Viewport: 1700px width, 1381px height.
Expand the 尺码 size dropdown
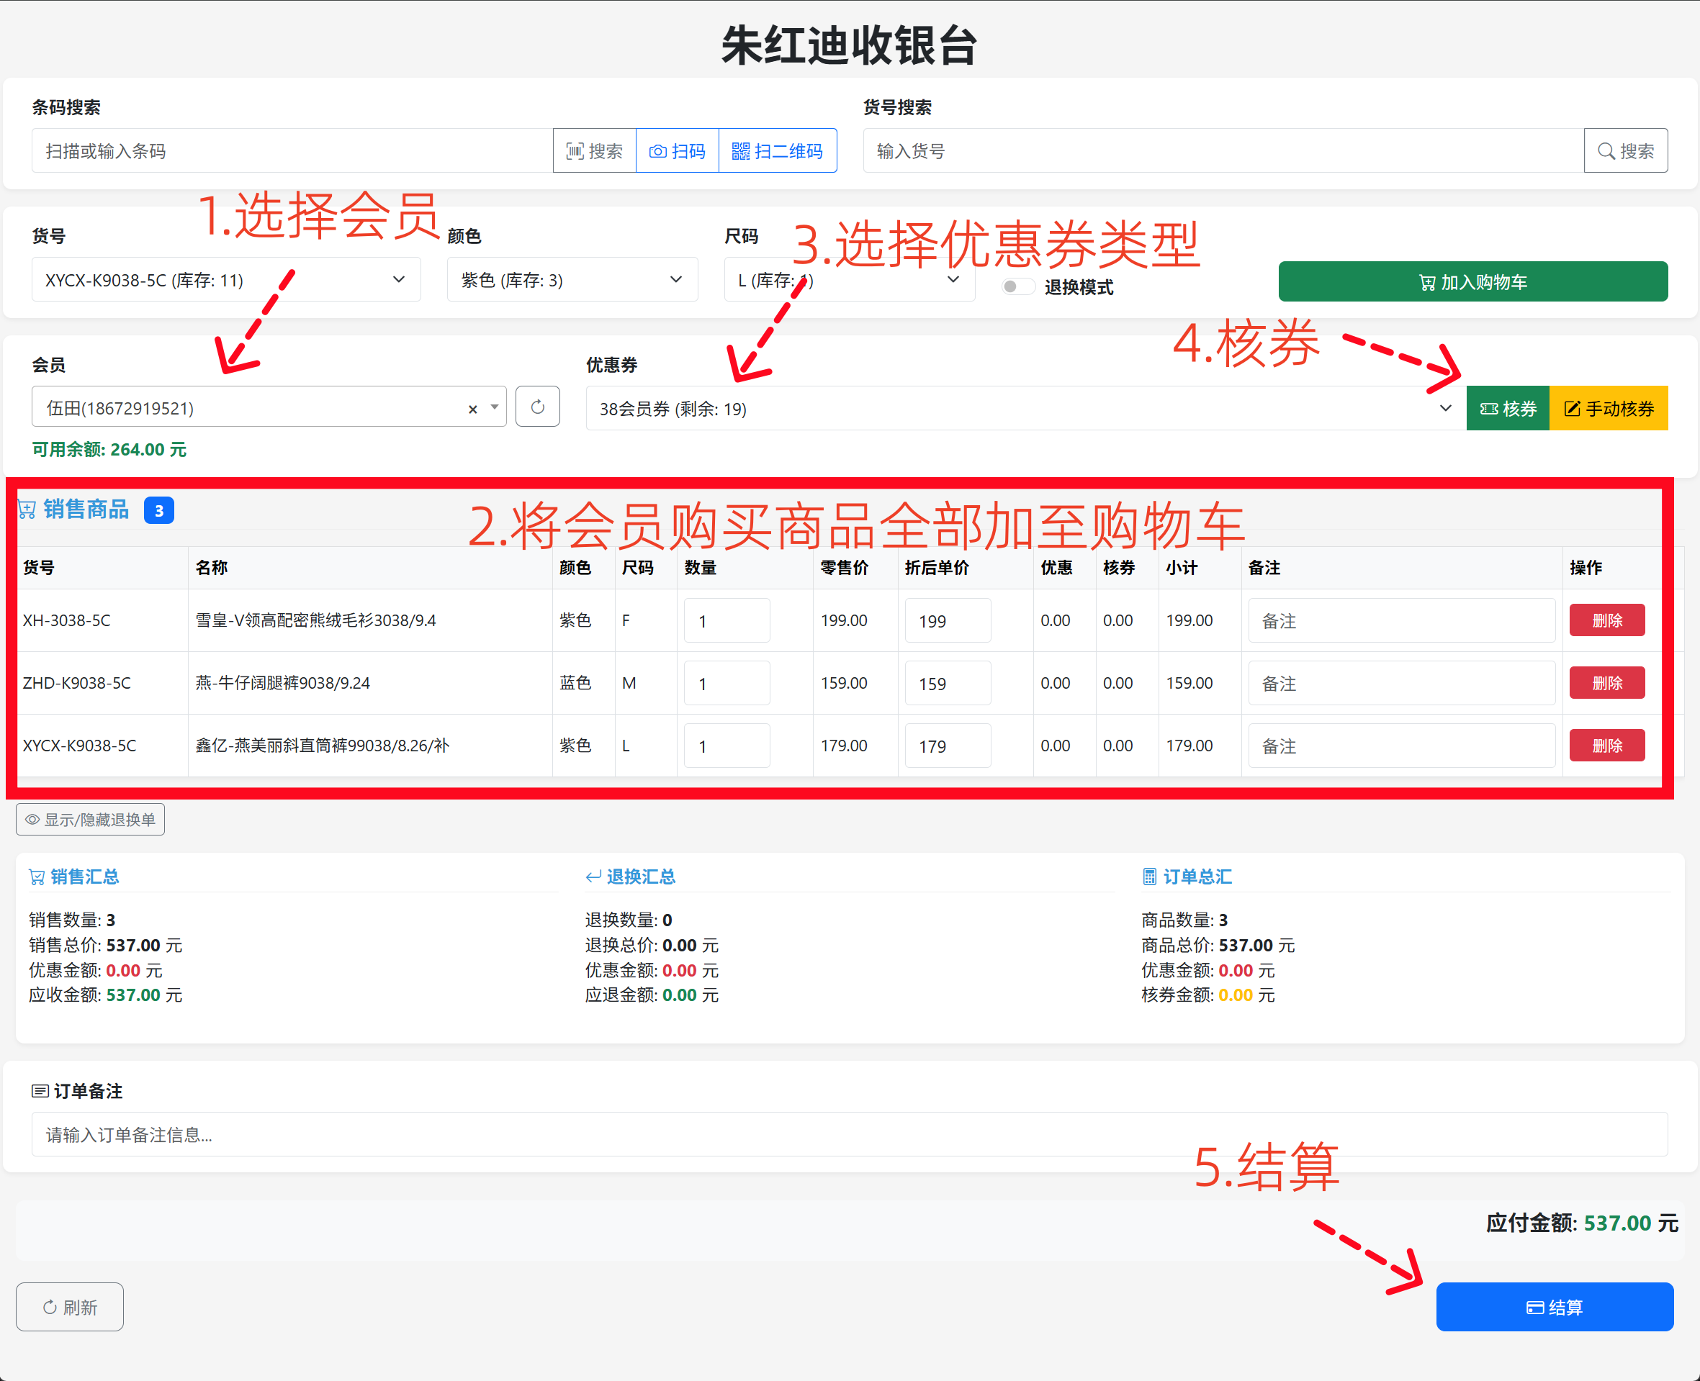pyautogui.click(x=848, y=279)
